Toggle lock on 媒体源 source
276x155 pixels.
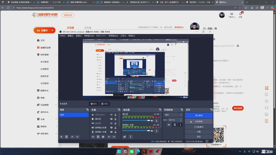click(x=116, y=119)
